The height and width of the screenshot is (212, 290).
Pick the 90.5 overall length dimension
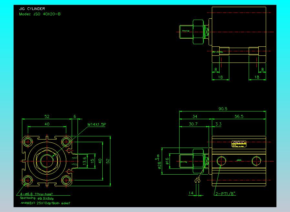tap(223, 109)
